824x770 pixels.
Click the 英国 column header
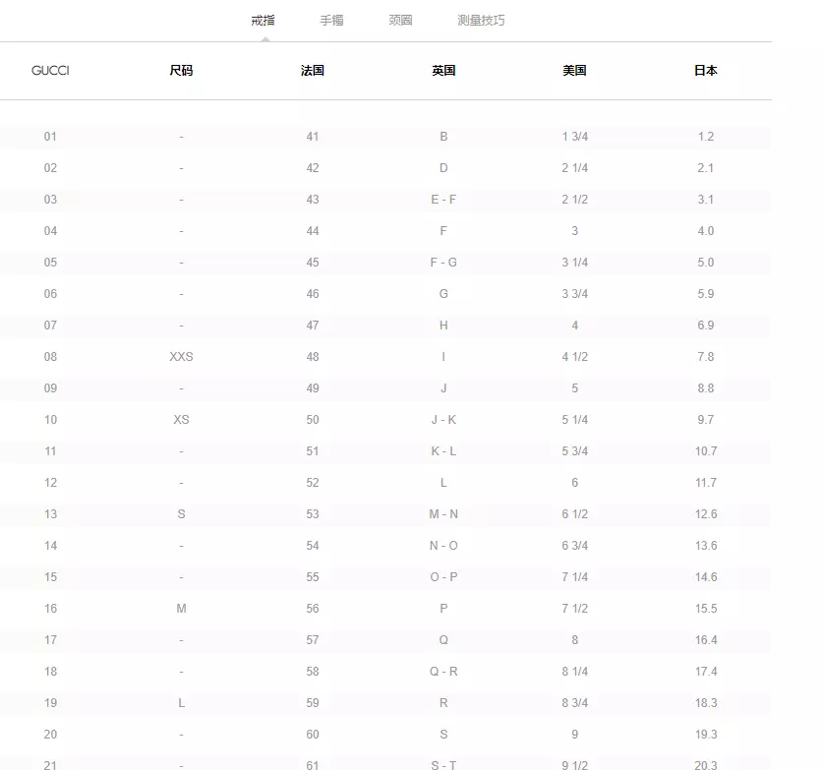coord(443,71)
